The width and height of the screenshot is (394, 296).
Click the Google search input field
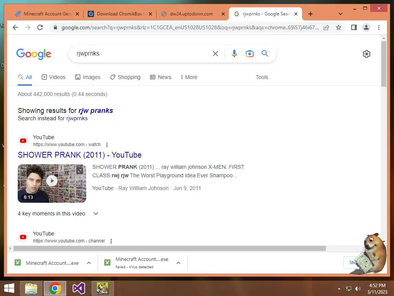point(143,53)
